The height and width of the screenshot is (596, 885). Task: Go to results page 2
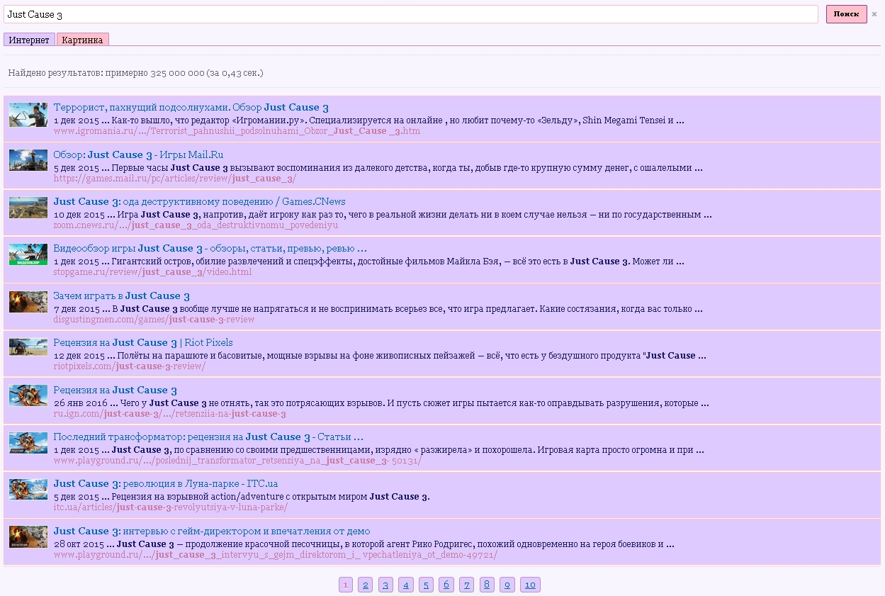pos(365,585)
